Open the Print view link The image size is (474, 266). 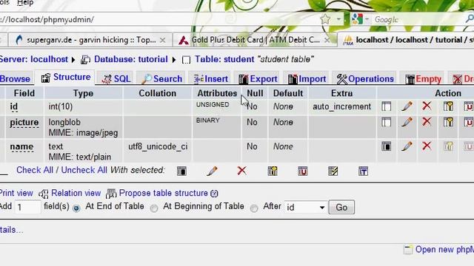coord(16,193)
